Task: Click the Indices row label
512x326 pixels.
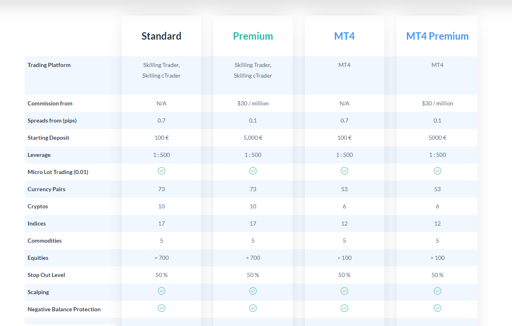Action: [x=37, y=223]
